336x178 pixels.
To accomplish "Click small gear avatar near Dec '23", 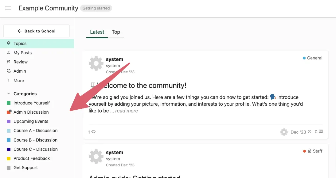I will click(x=284, y=132).
